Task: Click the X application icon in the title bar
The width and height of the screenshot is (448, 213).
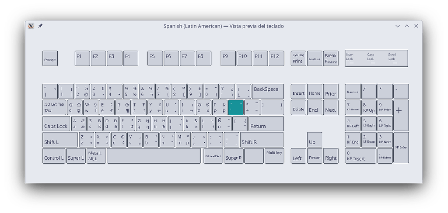Action: click(x=31, y=26)
